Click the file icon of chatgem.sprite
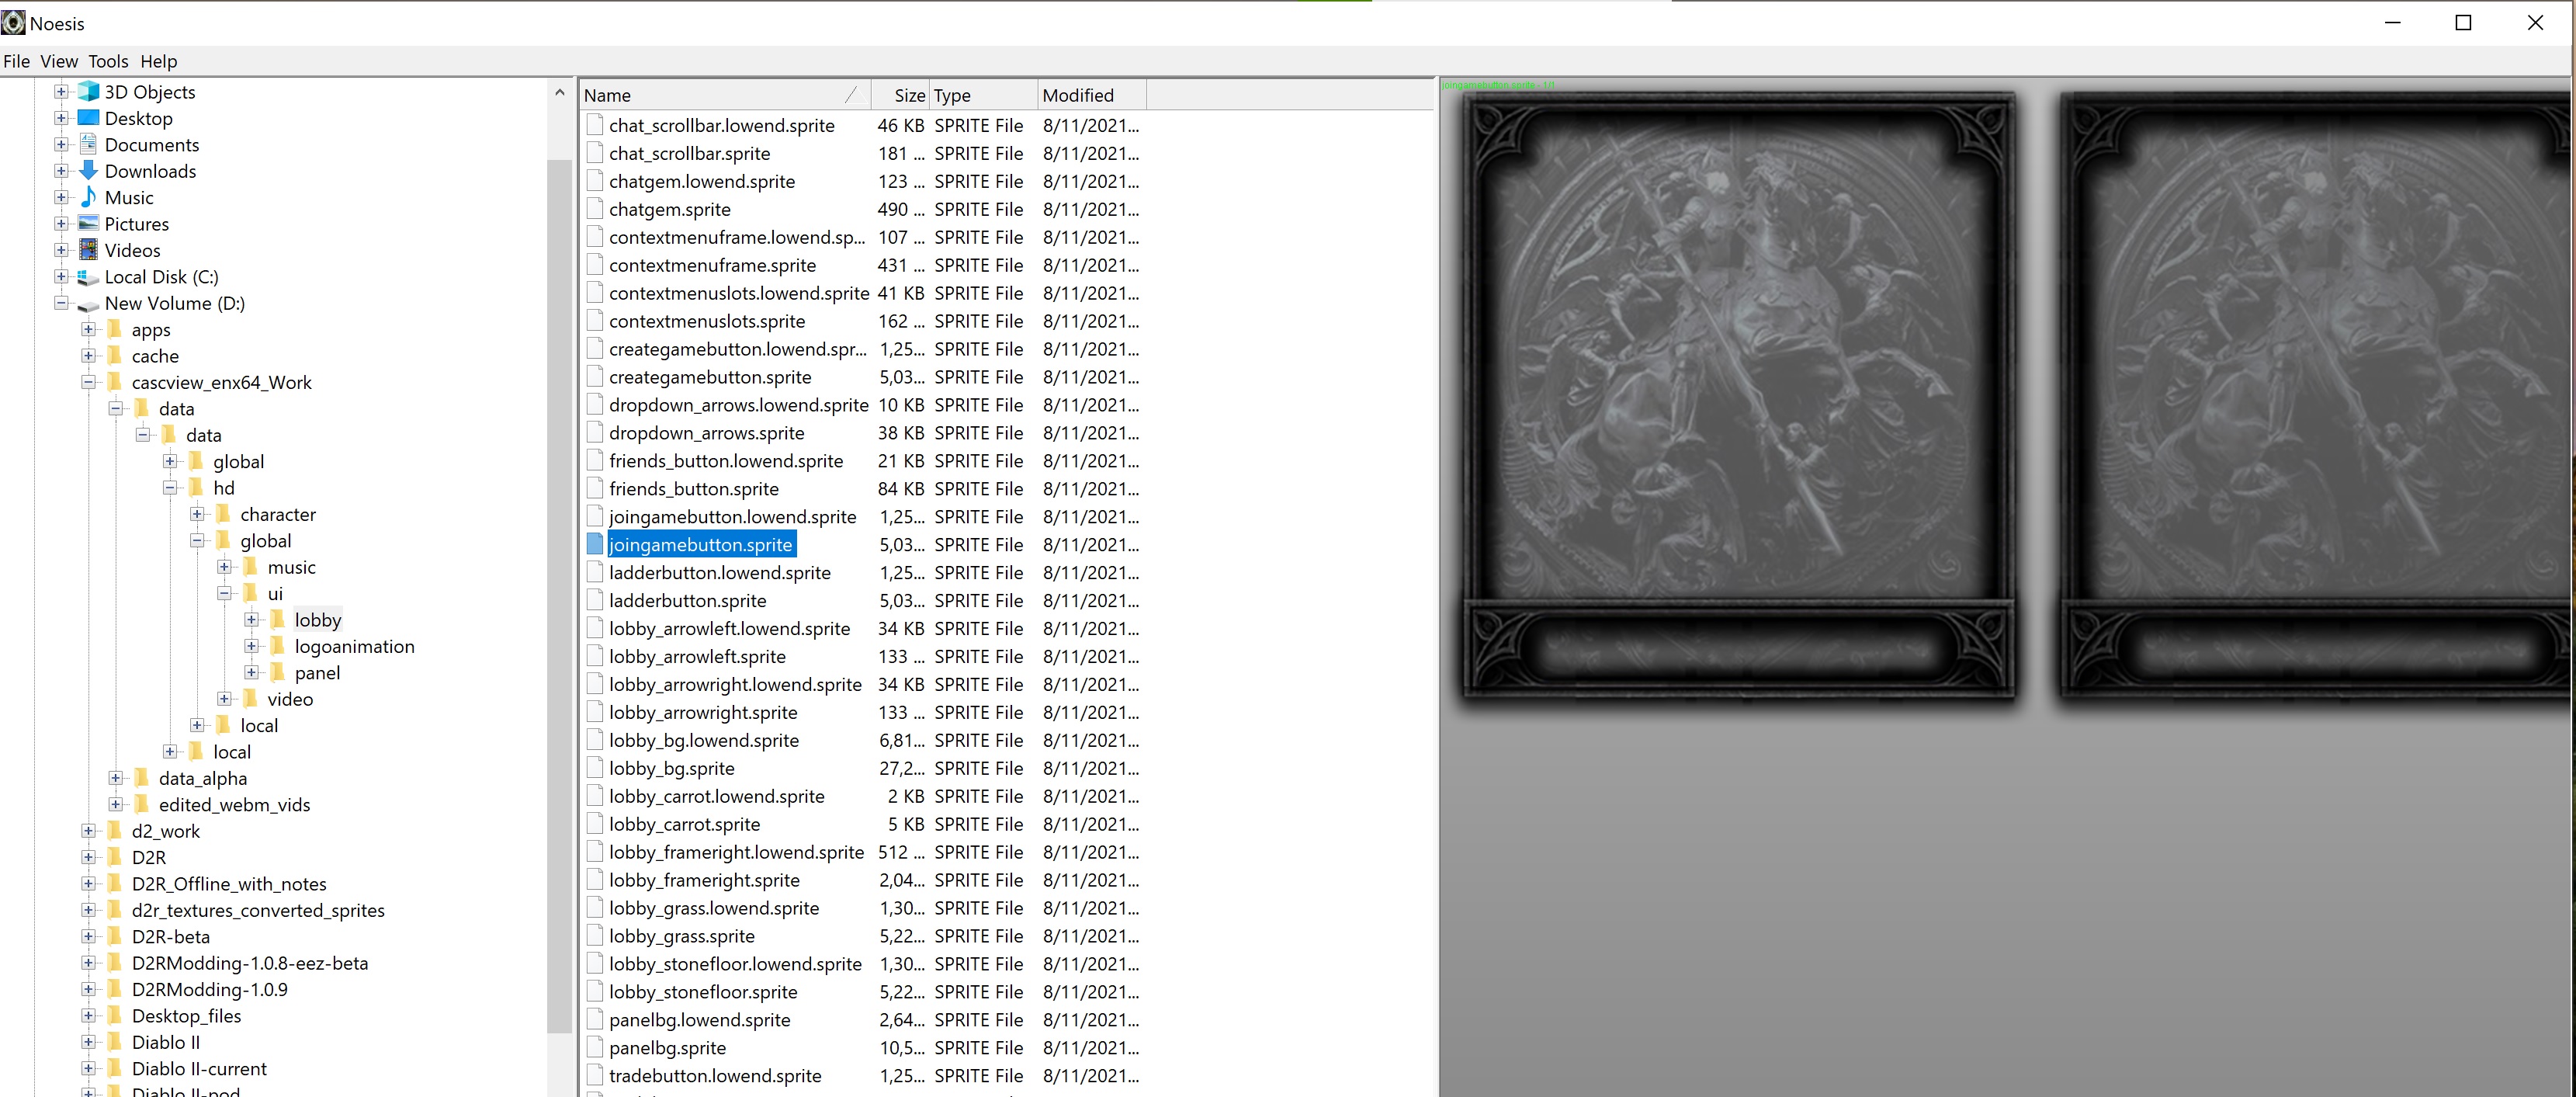 tap(595, 209)
